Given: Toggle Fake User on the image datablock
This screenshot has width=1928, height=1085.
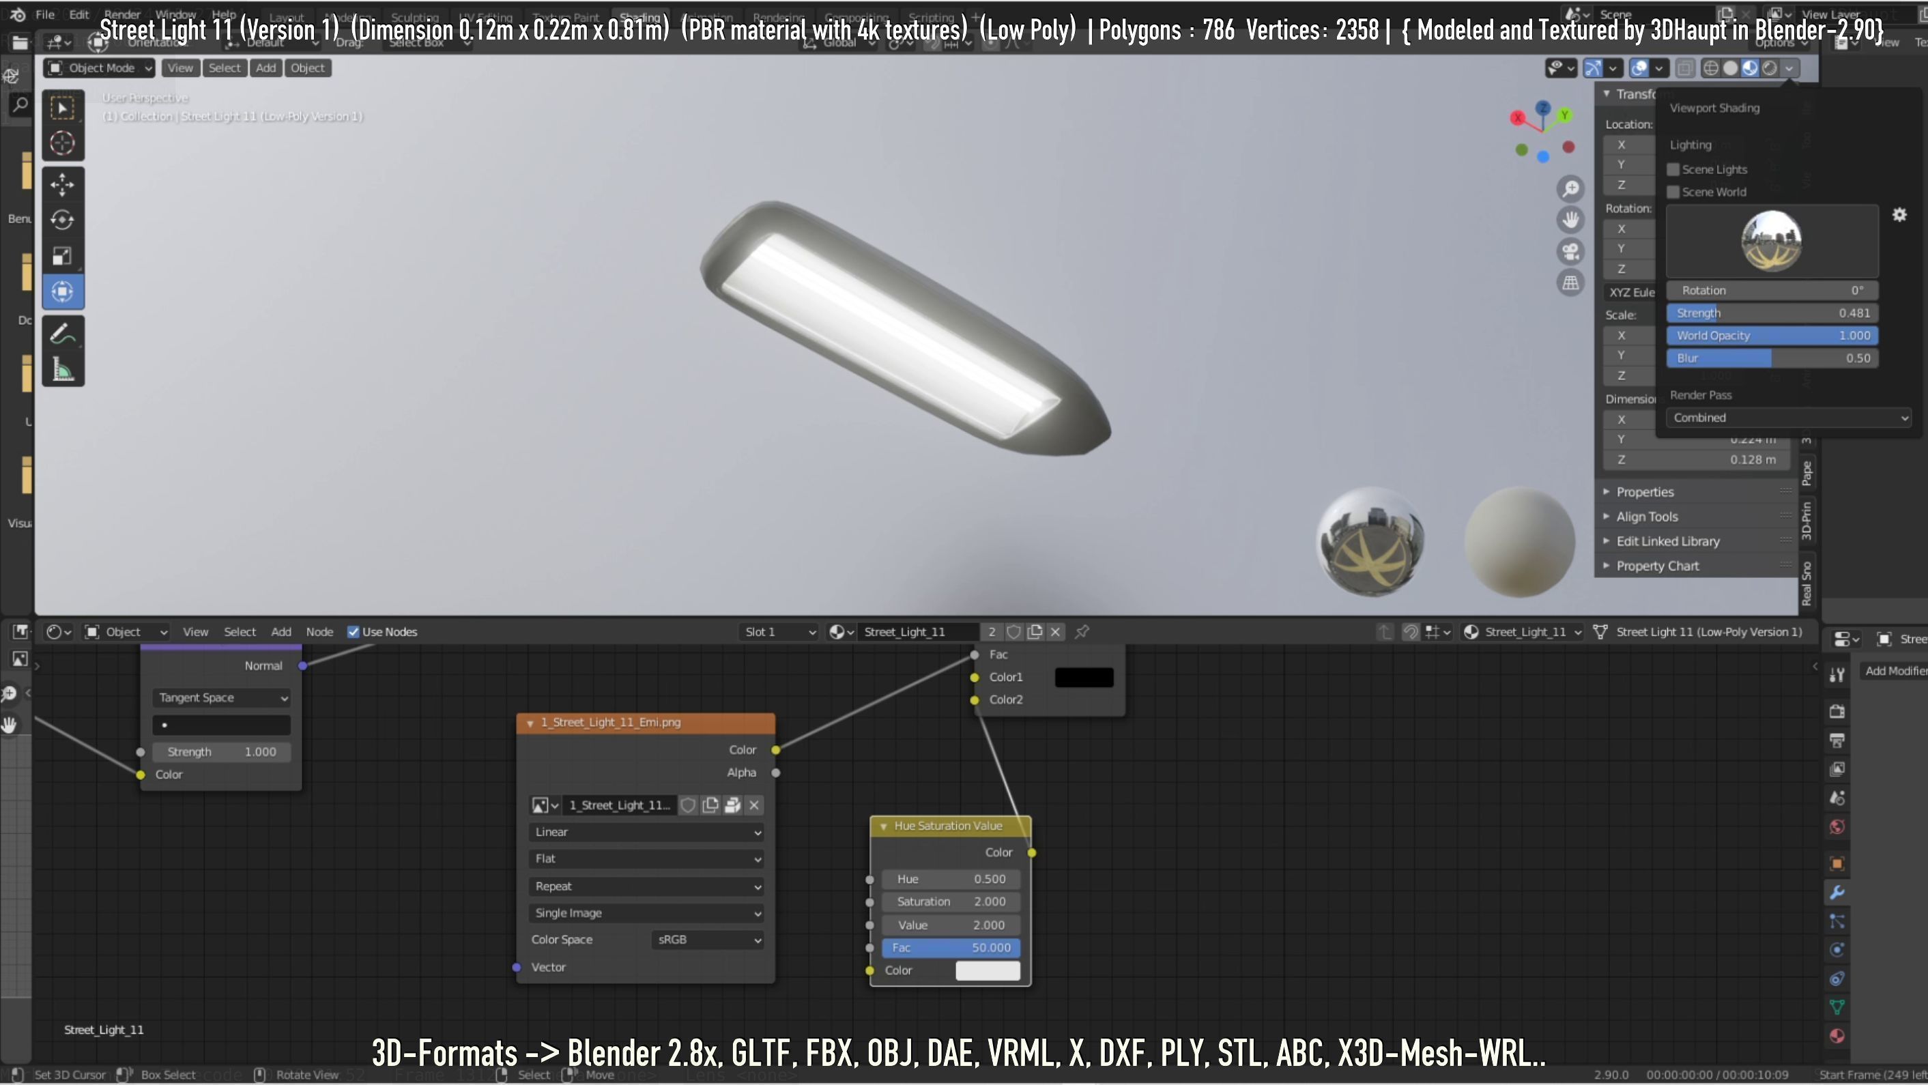Looking at the screenshot, I should 688,805.
